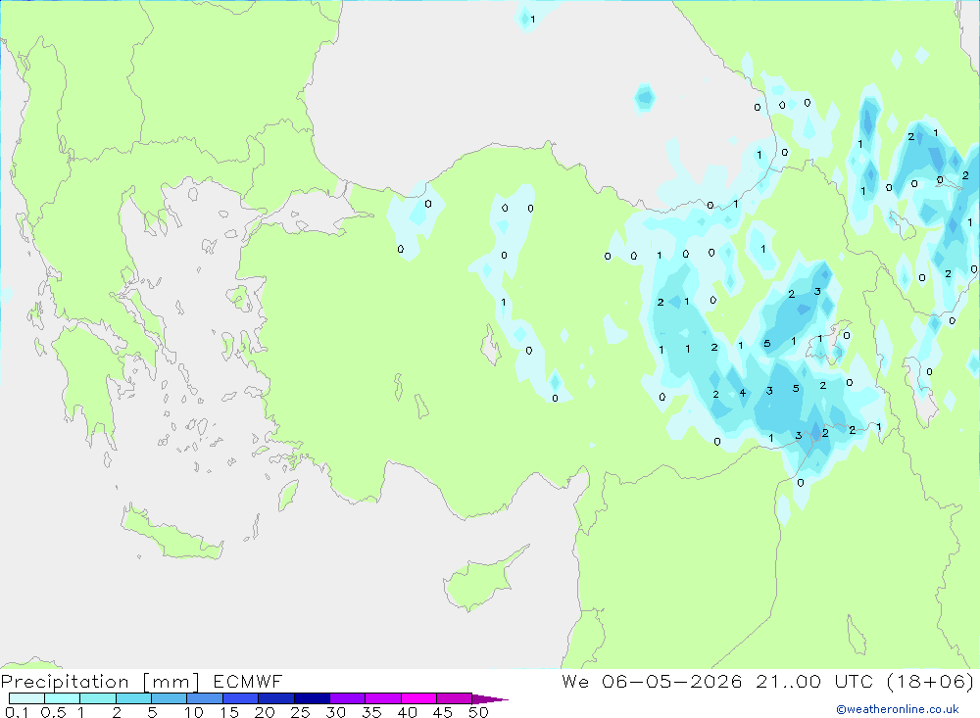Click the 45–50 mm legend swatch
The width and height of the screenshot is (980, 718).
pos(454,698)
